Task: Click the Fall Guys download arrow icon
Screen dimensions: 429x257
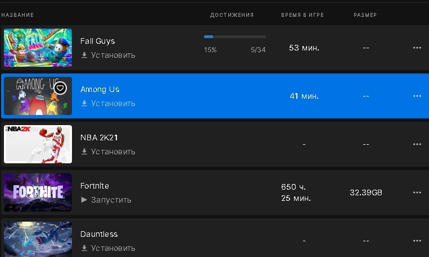Action: (84, 55)
